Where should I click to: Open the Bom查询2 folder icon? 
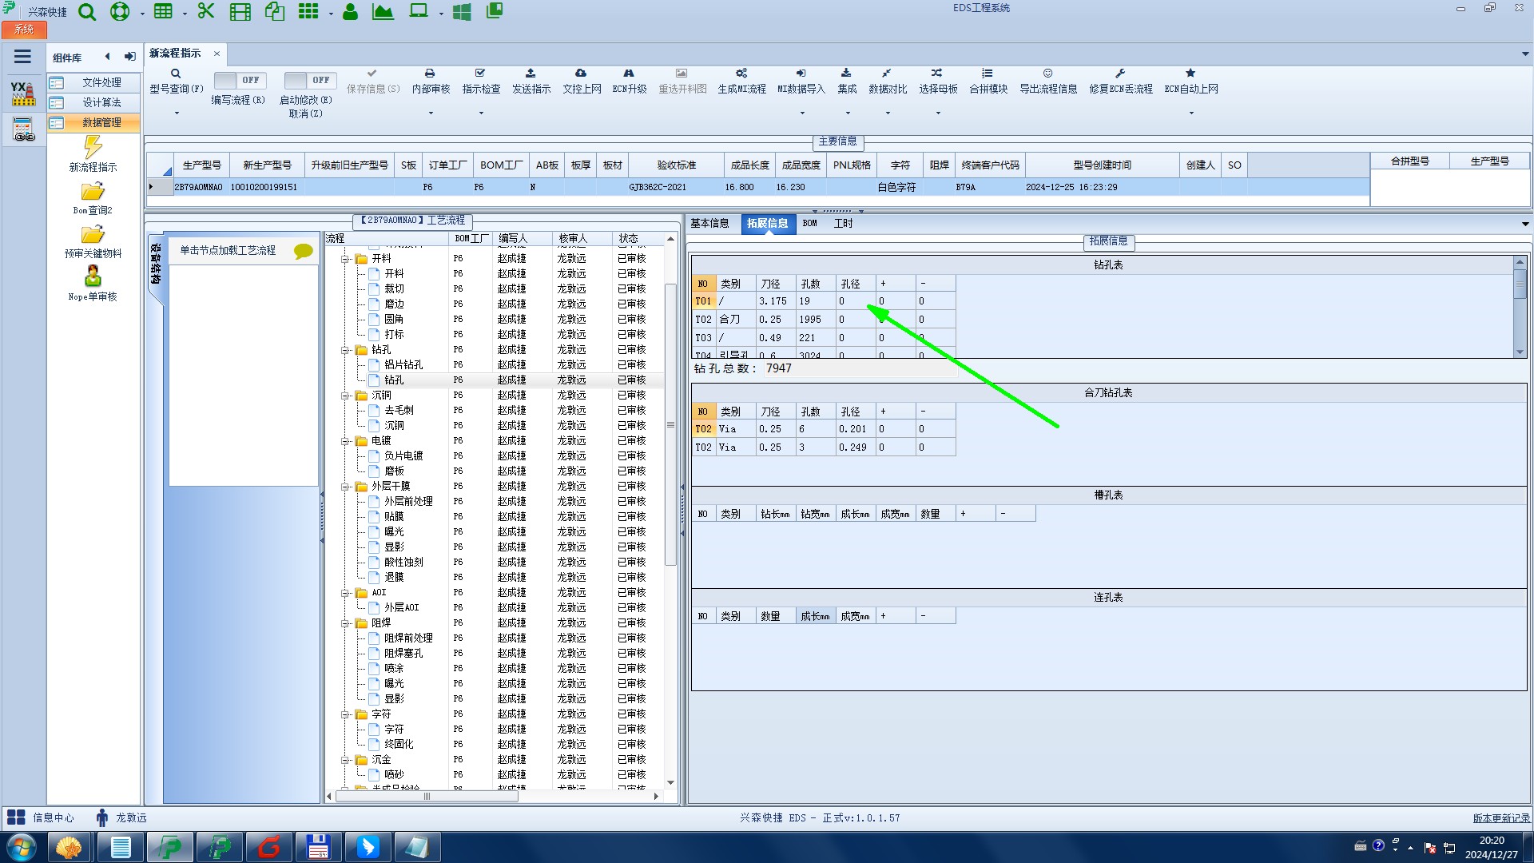click(93, 192)
